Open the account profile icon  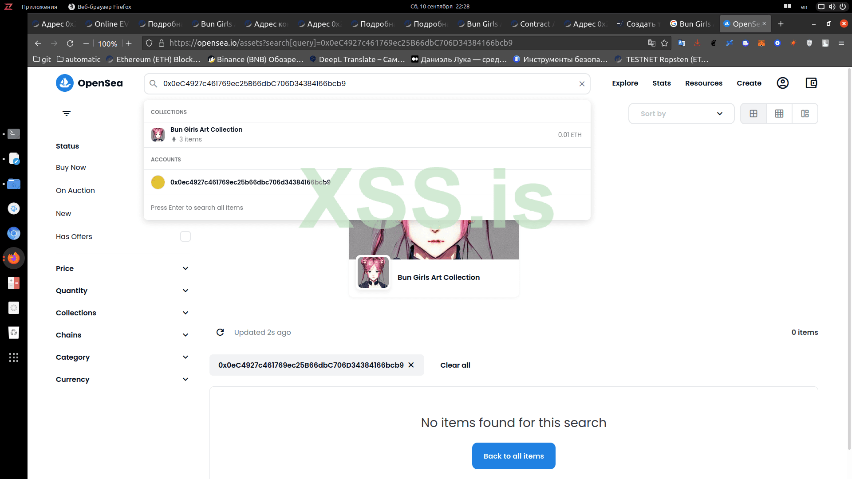[x=783, y=83]
